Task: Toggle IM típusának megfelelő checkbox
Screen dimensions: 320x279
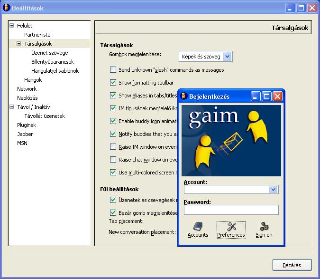Action: [x=113, y=108]
